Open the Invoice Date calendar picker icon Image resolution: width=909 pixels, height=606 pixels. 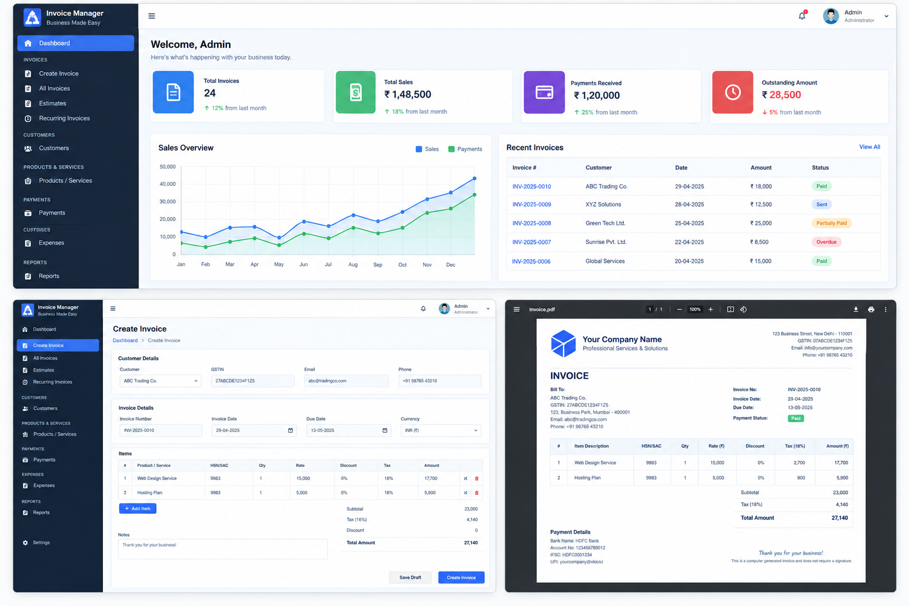click(x=291, y=430)
